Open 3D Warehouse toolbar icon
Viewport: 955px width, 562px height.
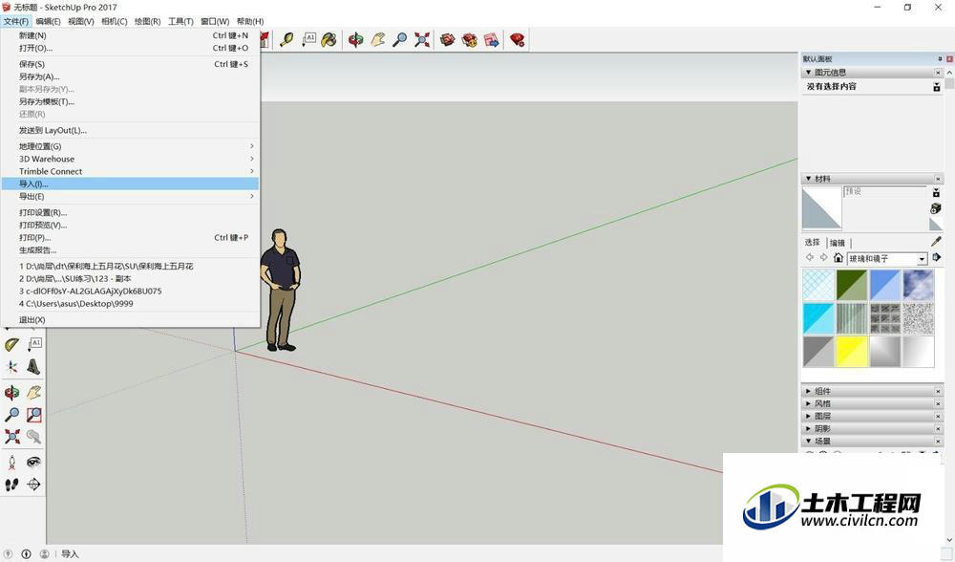pos(448,40)
